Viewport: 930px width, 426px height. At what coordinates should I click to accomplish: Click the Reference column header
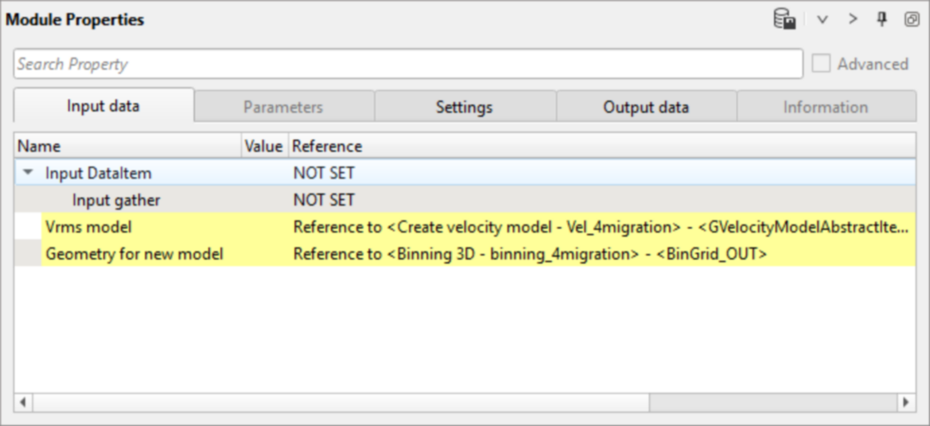tap(327, 146)
